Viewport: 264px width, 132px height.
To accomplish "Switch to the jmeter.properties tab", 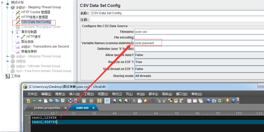I will pyautogui.click(x=47, y=108).
